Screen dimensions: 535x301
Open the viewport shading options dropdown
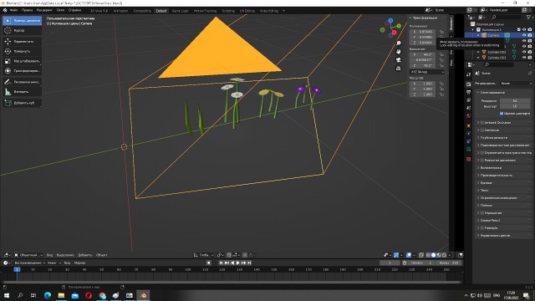click(x=450, y=255)
